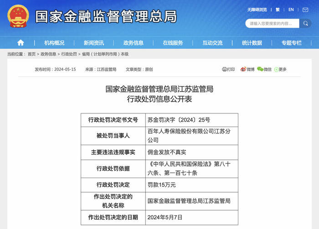Open the 统计数据 menu

(252, 43)
